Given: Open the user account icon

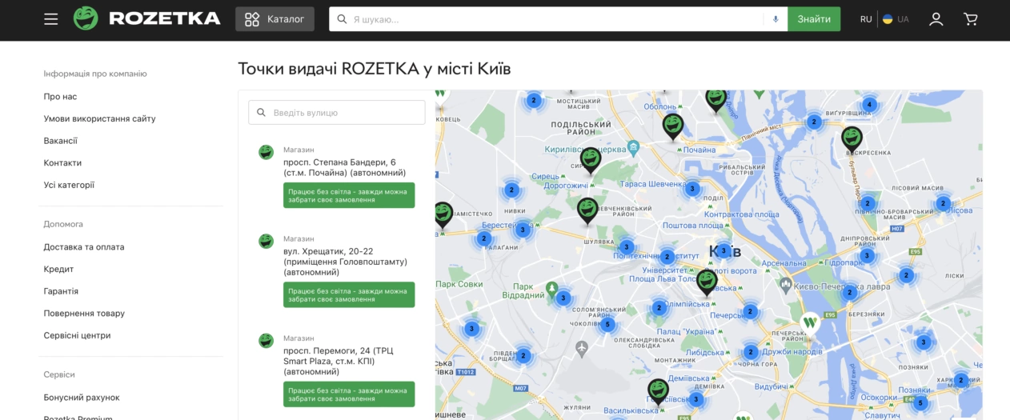Looking at the screenshot, I should (936, 19).
